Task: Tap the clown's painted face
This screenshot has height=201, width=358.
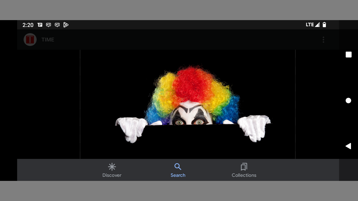Action: click(x=191, y=116)
